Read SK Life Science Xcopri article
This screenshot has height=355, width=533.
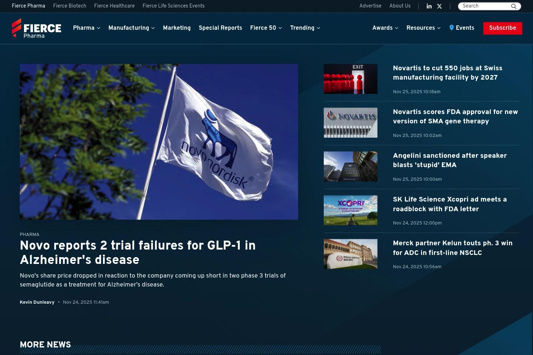pos(450,204)
